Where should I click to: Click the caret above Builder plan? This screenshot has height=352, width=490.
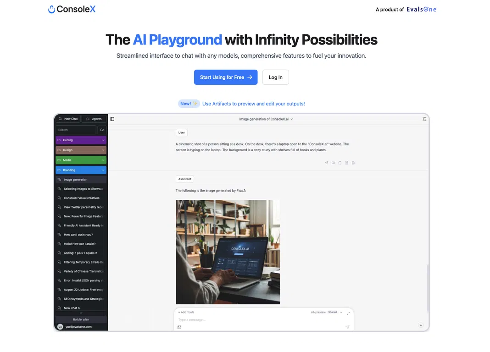81,313
